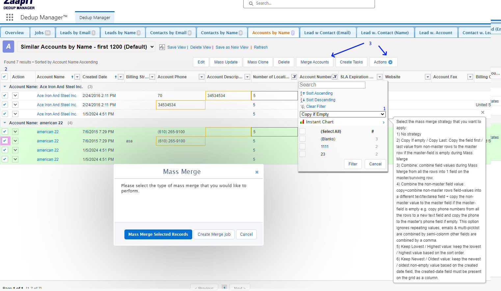
Task: Tick the (Blanks) filter checkbox
Action: click(303, 139)
